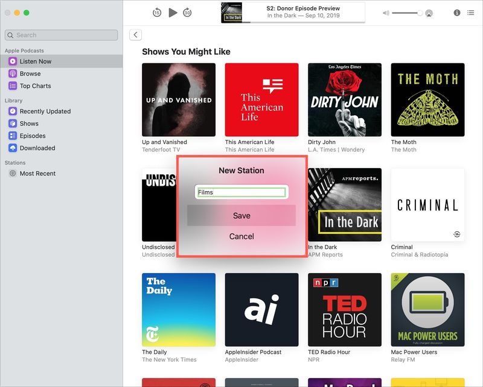Click the Downloaded cloud icon
Viewport: 483px width, 387px height.
(x=13, y=148)
